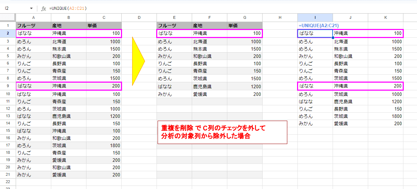417x189 pixels.
Task: Select row 1 header
Action: point(8,25)
